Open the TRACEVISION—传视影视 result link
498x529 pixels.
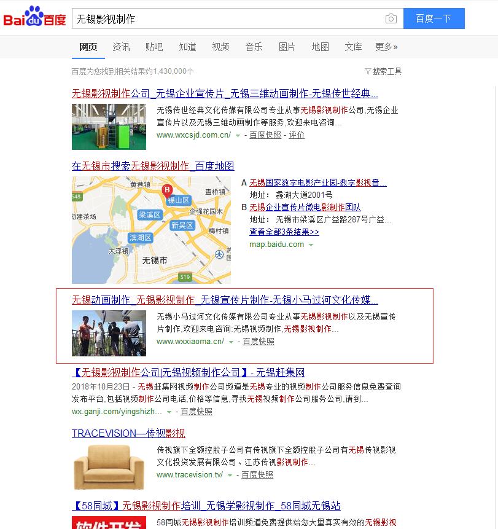click(128, 433)
